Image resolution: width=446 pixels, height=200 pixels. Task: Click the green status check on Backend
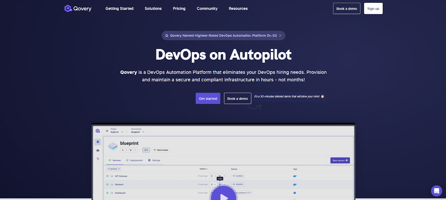[x=107, y=184]
